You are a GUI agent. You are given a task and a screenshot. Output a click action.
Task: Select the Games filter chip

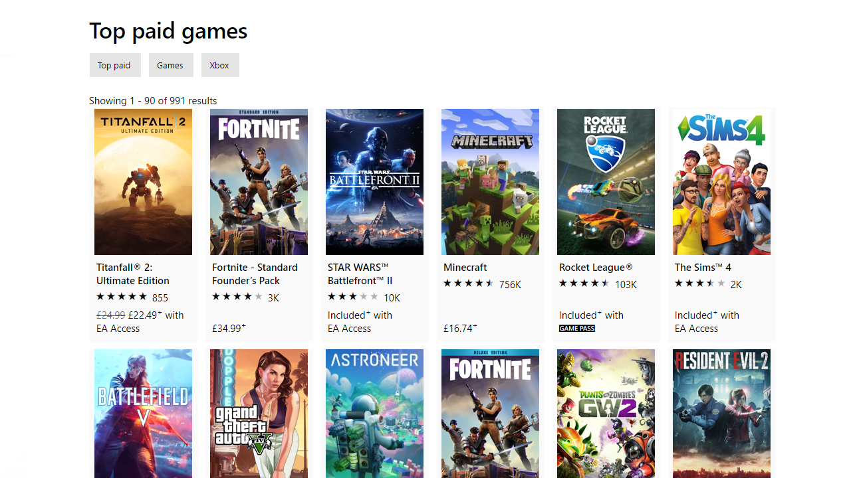(x=170, y=65)
